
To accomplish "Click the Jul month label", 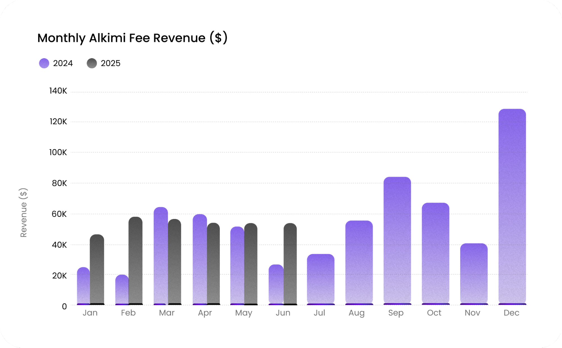I will click(x=319, y=313).
